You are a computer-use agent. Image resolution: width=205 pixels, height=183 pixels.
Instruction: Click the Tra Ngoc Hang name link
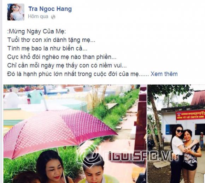pyautogui.click(x=50, y=9)
